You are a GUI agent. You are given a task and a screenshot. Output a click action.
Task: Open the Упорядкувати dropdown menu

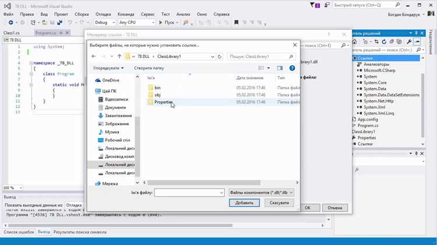108,68
